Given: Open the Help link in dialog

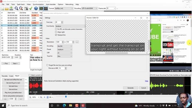Looking at the screenshot, I should point(146,81).
